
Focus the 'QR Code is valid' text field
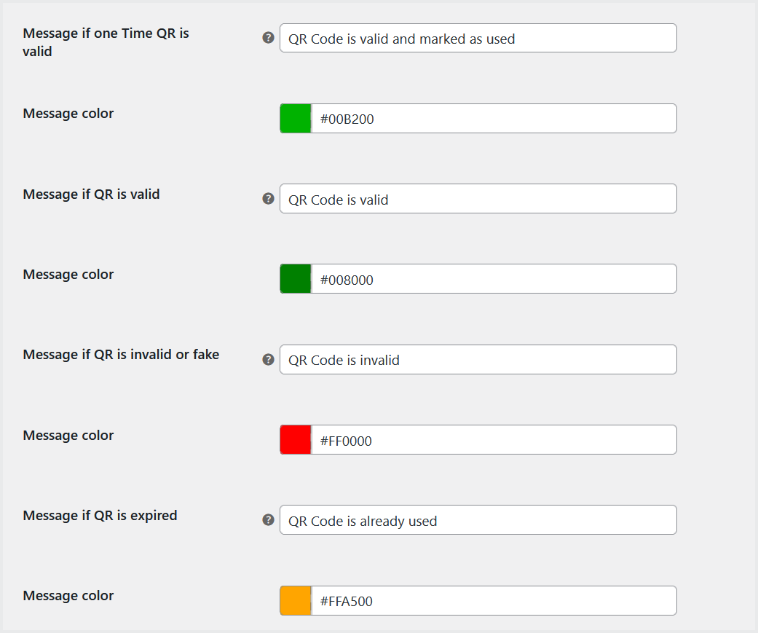tap(478, 199)
